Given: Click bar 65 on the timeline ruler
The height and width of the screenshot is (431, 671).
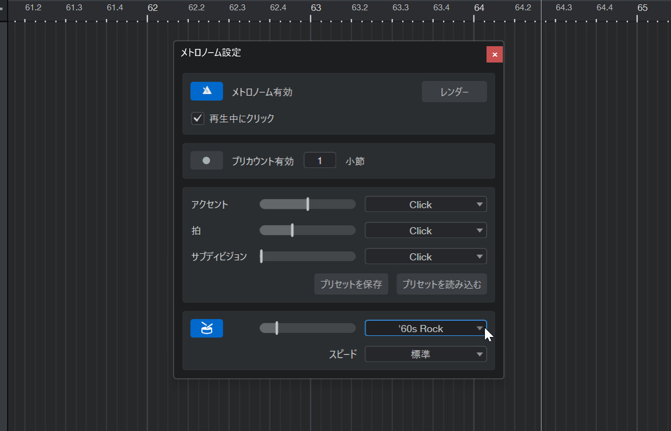Looking at the screenshot, I should (x=642, y=8).
